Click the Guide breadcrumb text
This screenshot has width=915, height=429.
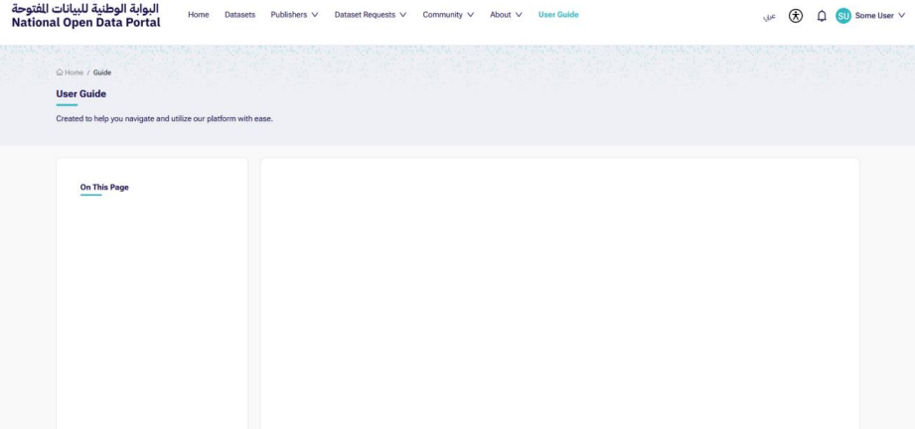tap(103, 71)
